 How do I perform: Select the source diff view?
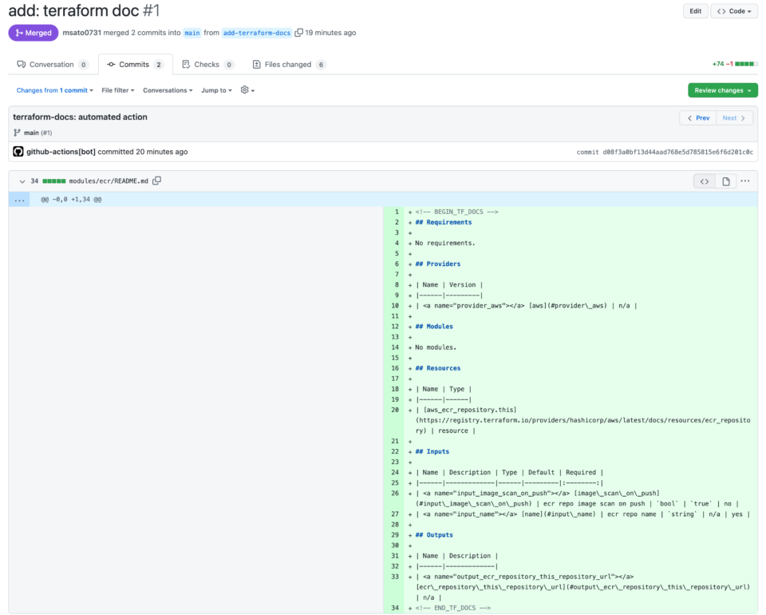(x=703, y=181)
